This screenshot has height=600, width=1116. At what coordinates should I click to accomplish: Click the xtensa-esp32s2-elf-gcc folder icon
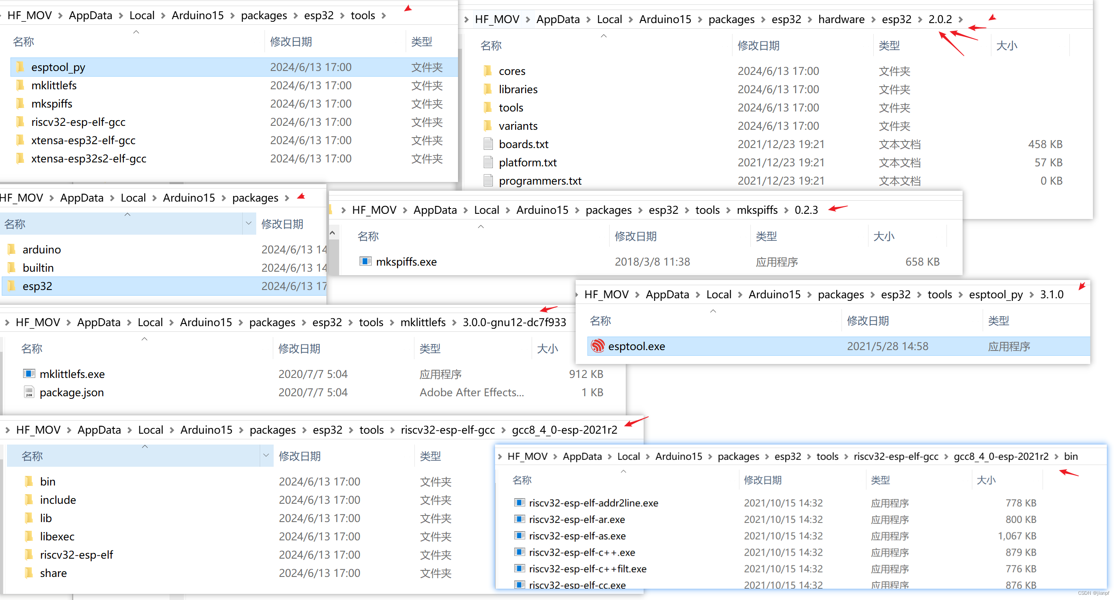[x=20, y=158]
